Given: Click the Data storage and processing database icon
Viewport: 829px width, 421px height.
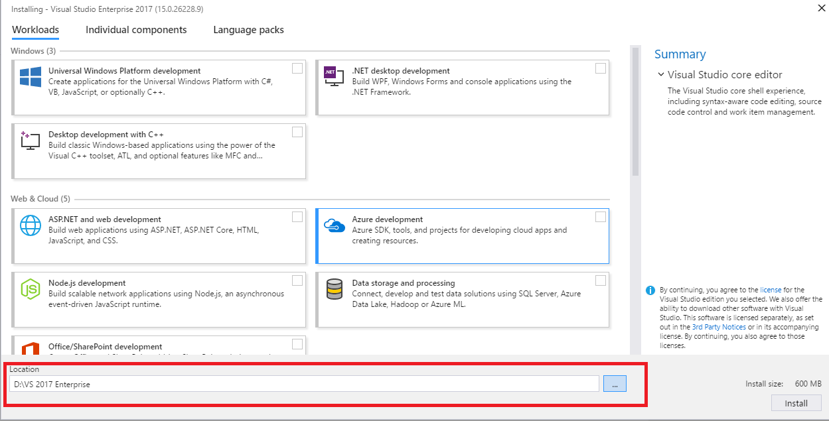Looking at the screenshot, I should coord(333,289).
